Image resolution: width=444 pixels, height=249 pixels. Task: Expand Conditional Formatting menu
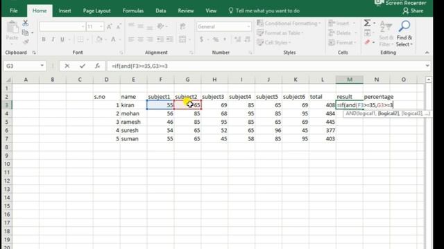pyautogui.click(x=289, y=23)
